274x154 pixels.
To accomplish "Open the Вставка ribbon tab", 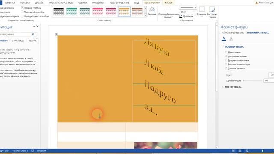I will pos(25,3).
